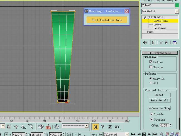Select the FFD 2x2x2 modifier entry
Image resolution: width=181 pixels, height=136 pixels.
[x=157, y=17]
